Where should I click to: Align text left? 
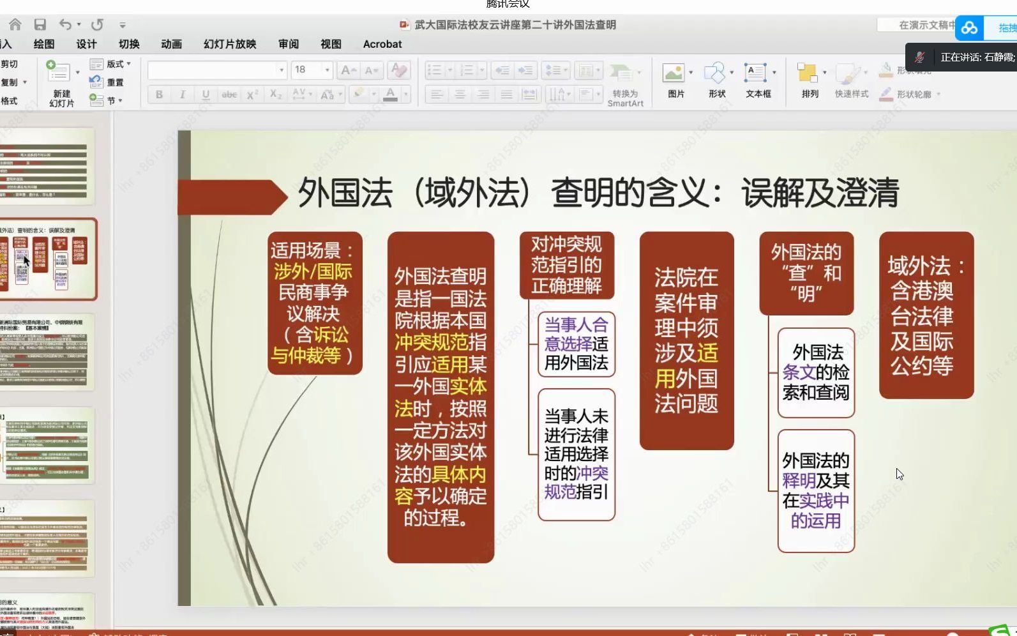[437, 95]
